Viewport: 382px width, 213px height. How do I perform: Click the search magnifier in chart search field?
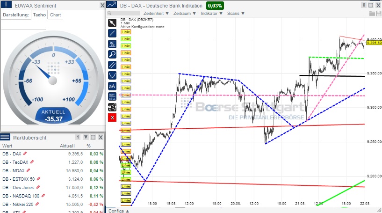coord(109,14)
